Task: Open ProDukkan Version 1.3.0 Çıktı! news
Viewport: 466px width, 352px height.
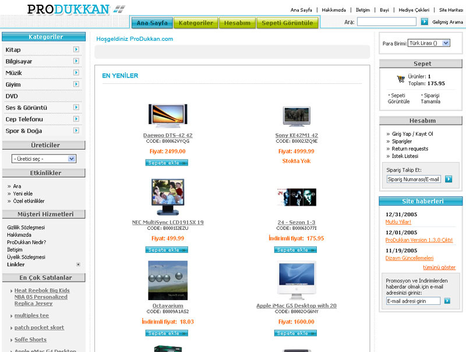Action: click(419, 240)
